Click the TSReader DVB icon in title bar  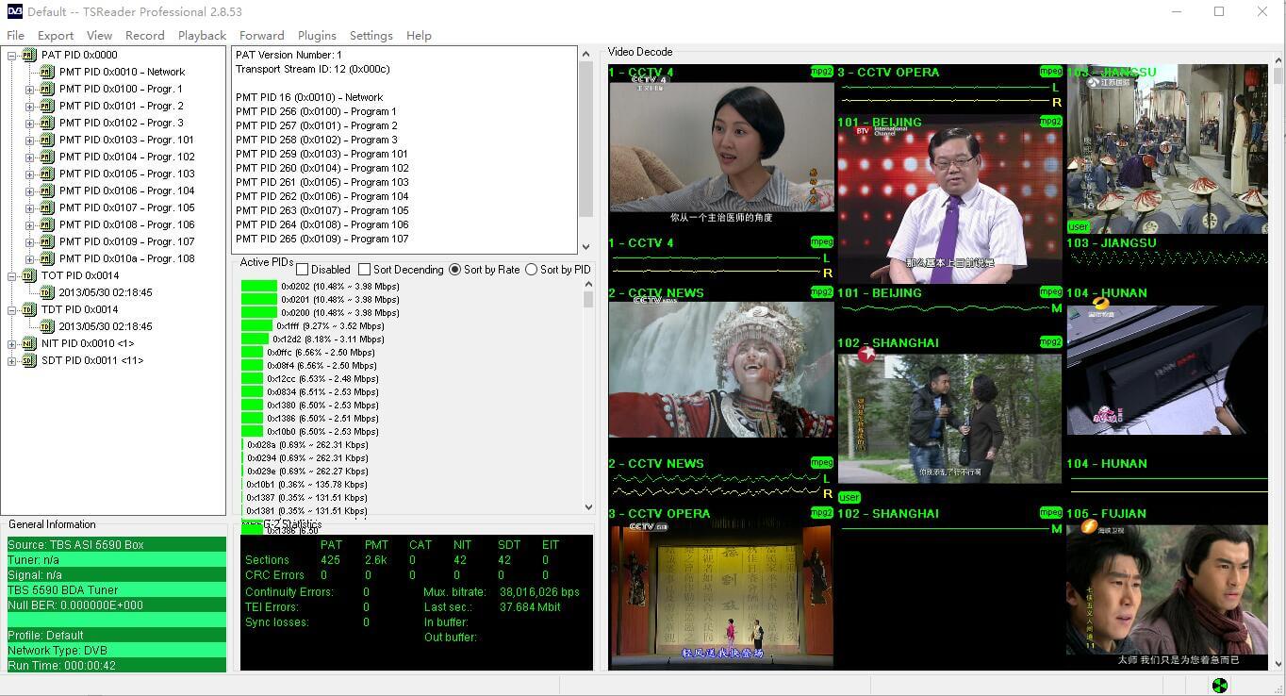click(x=15, y=12)
